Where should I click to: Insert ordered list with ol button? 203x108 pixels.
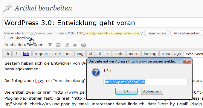(x=99, y=54)
